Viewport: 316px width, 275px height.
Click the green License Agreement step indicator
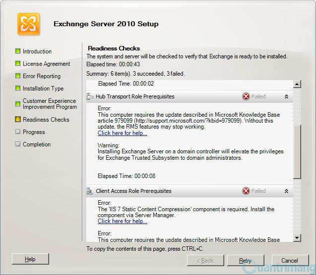pos(18,63)
